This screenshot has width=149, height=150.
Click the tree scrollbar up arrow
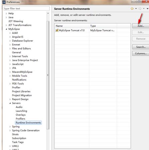click(x=48, y=13)
